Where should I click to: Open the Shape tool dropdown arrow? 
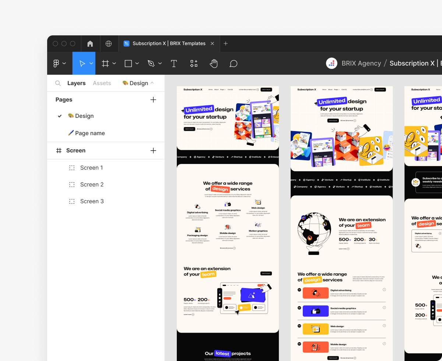pyautogui.click(x=137, y=63)
